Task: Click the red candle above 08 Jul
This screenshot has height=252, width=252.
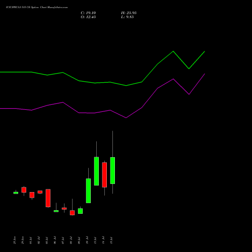Action: point(72,213)
